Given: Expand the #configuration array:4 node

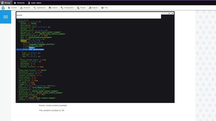Looking at the screenshot, I should tap(47, 31).
